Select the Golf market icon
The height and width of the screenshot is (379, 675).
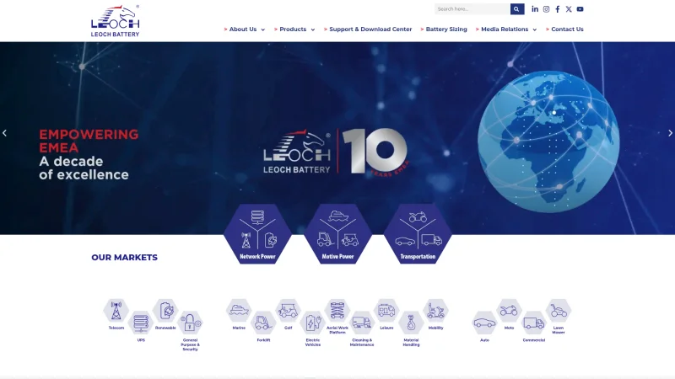pos(288,311)
